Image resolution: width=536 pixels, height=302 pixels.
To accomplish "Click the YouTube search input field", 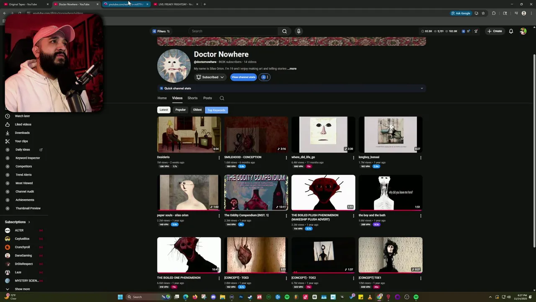I will 233,31.
